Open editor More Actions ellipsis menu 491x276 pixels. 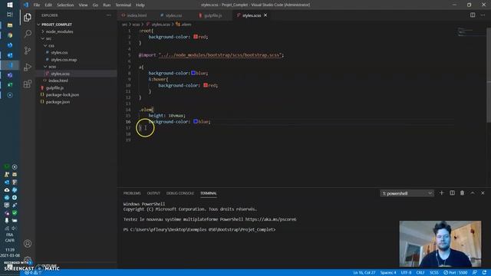click(x=483, y=15)
